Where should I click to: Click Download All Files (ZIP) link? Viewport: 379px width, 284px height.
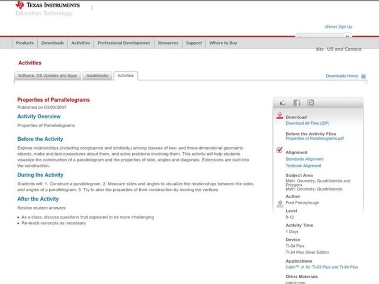[x=307, y=123]
